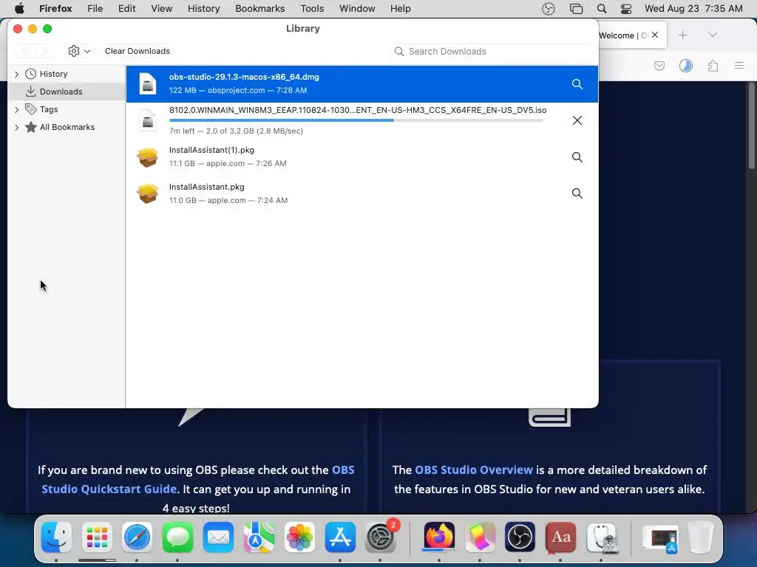Click the browser page vertical scrollbar
This screenshot has width=757, height=567.
tap(752, 126)
